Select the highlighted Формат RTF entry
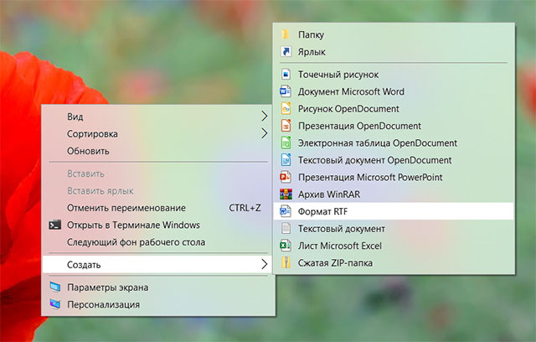The width and height of the screenshot is (536, 342). 394,211
